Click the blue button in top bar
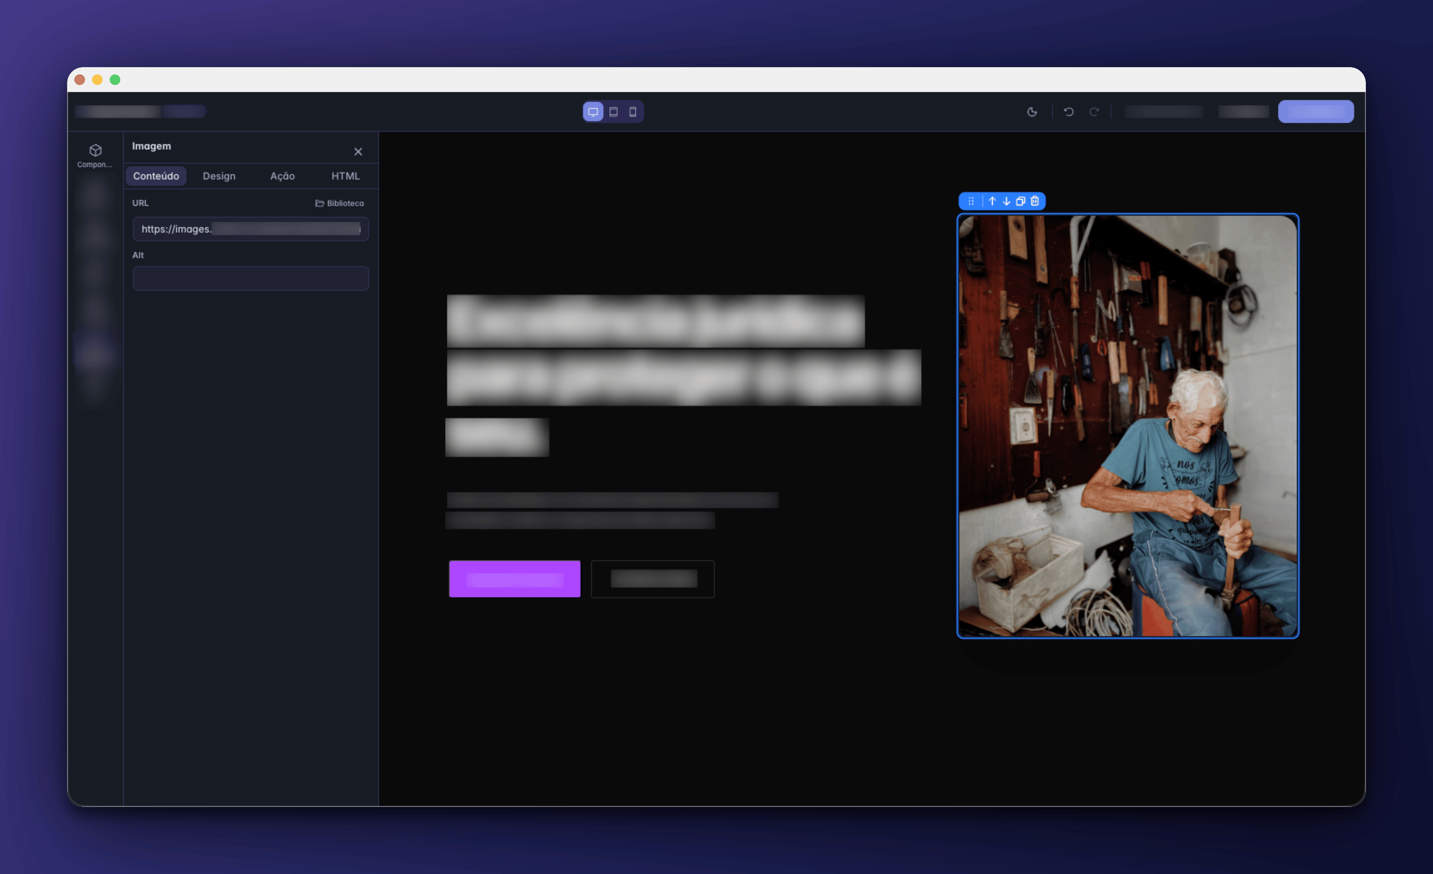The width and height of the screenshot is (1433, 874). 1316,112
